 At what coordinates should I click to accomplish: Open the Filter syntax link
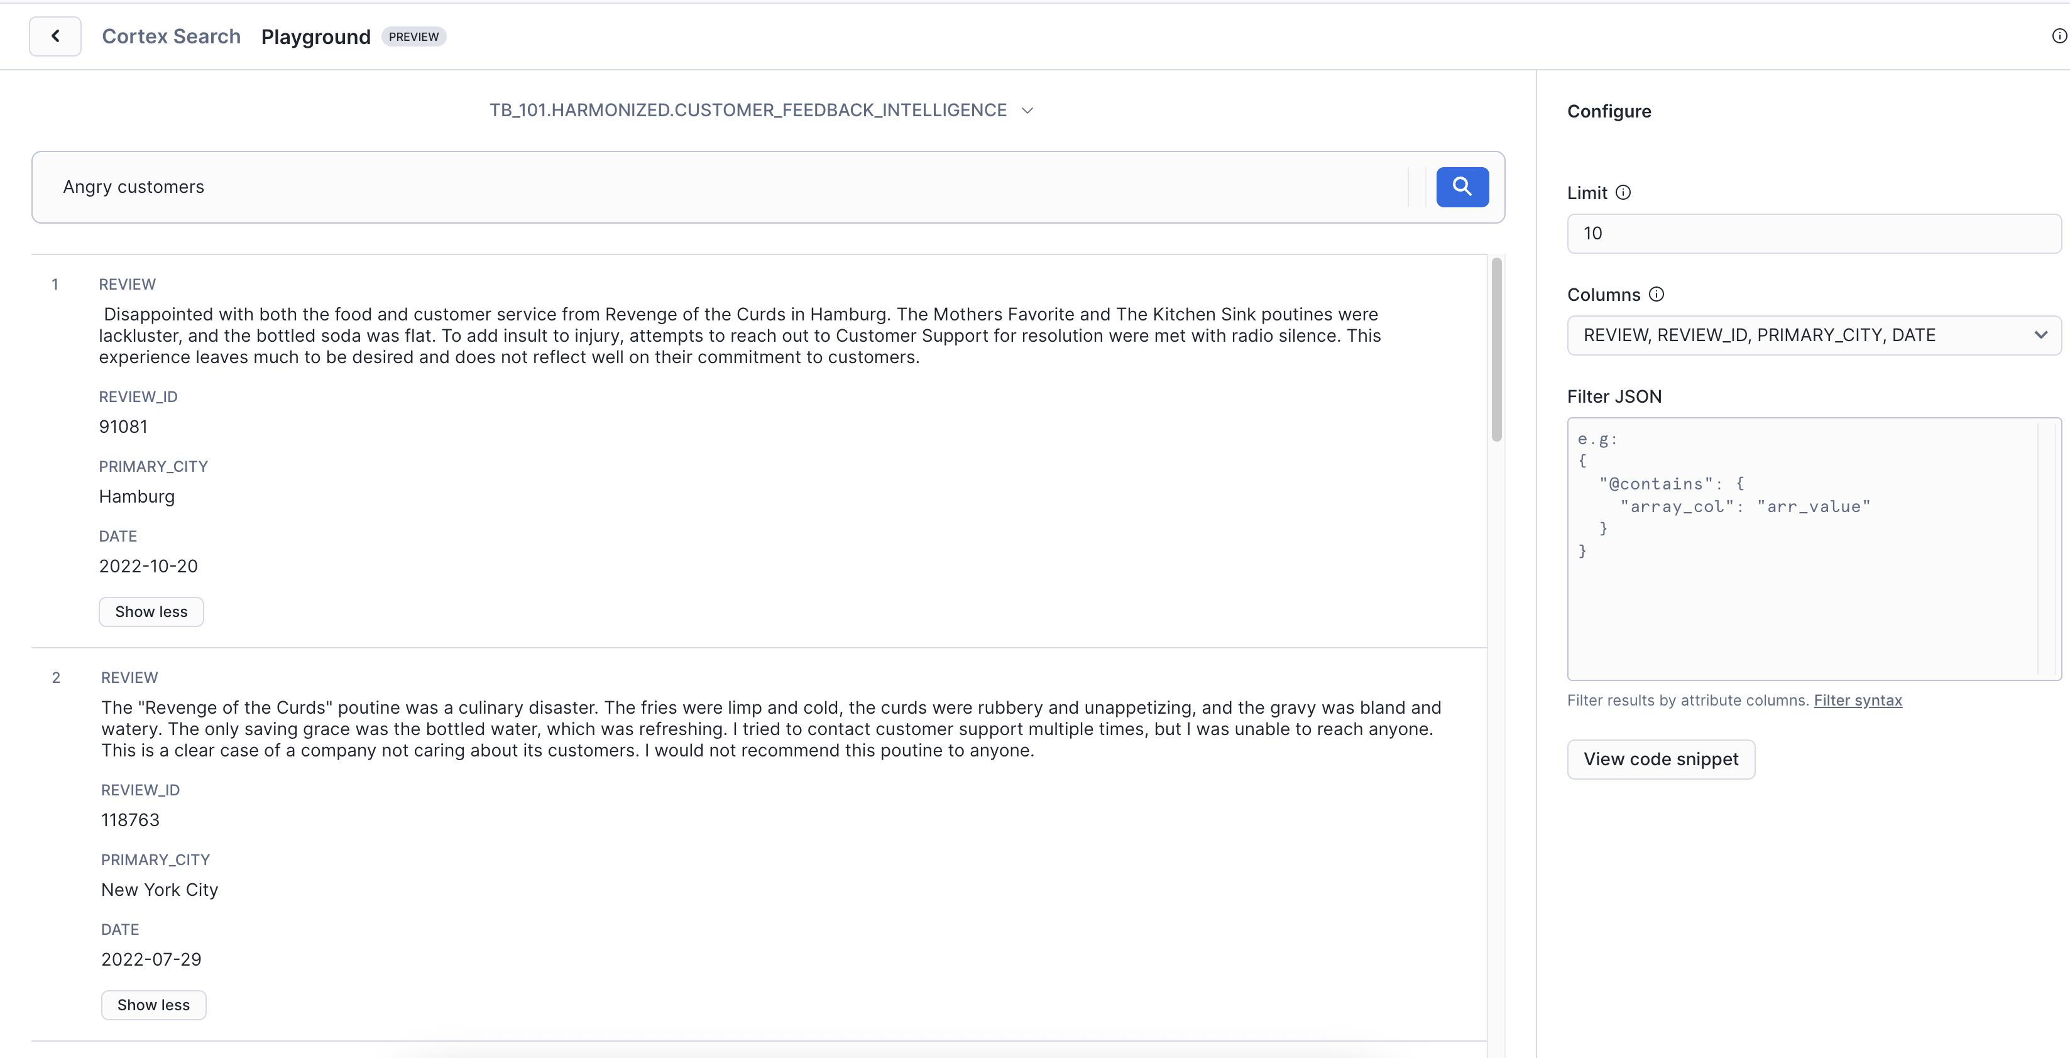tap(1857, 701)
